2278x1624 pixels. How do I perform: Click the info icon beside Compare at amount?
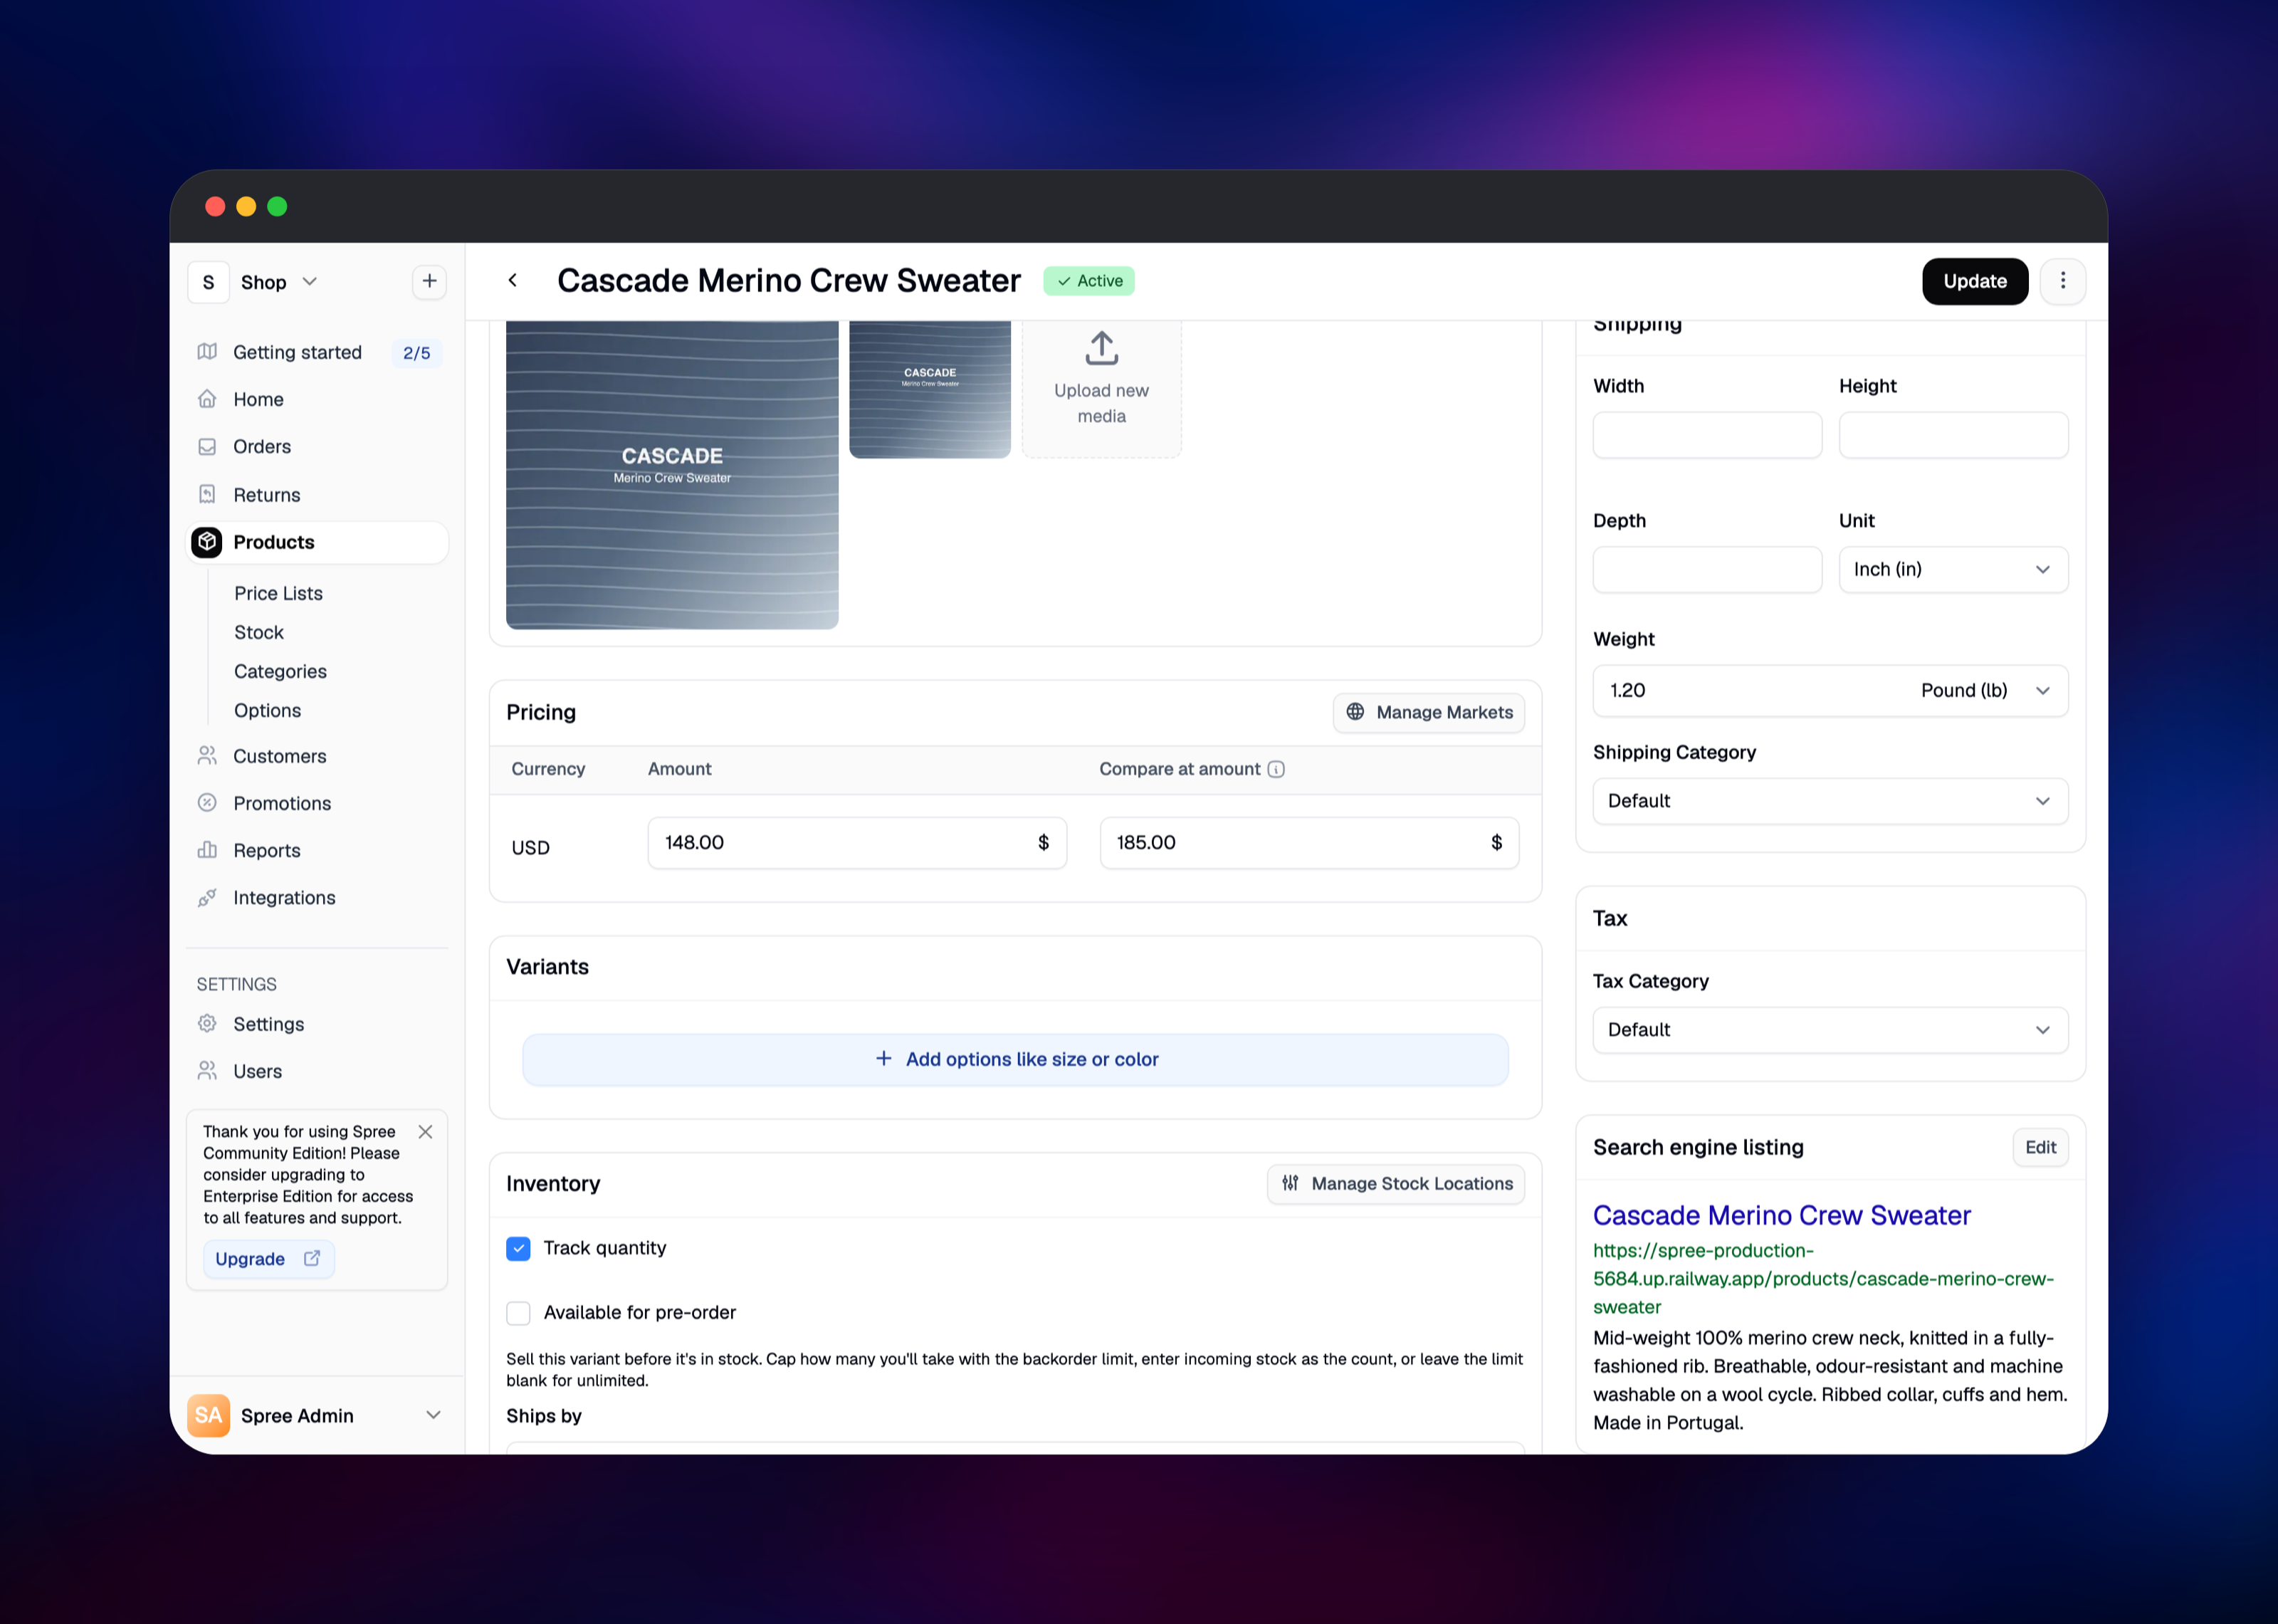[x=1276, y=769]
